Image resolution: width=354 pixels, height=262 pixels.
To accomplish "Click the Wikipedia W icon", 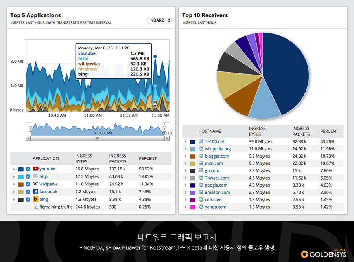I will point(35,184).
